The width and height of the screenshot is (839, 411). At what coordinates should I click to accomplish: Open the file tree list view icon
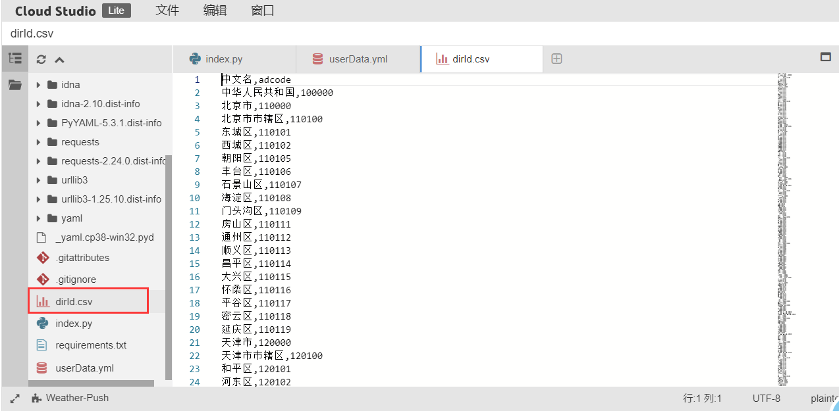[14, 59]
